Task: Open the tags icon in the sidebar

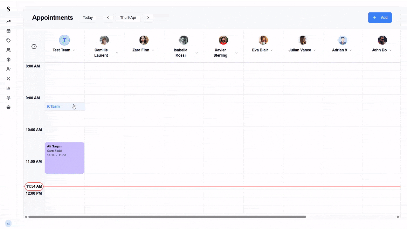Action: tap(8, 40)
